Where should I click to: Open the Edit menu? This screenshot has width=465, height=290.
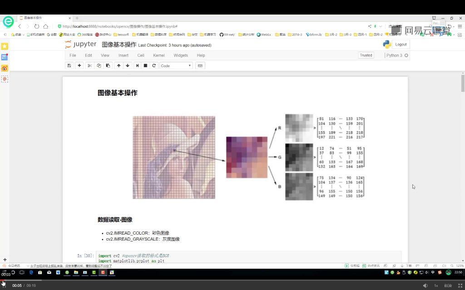coord(89,55)
